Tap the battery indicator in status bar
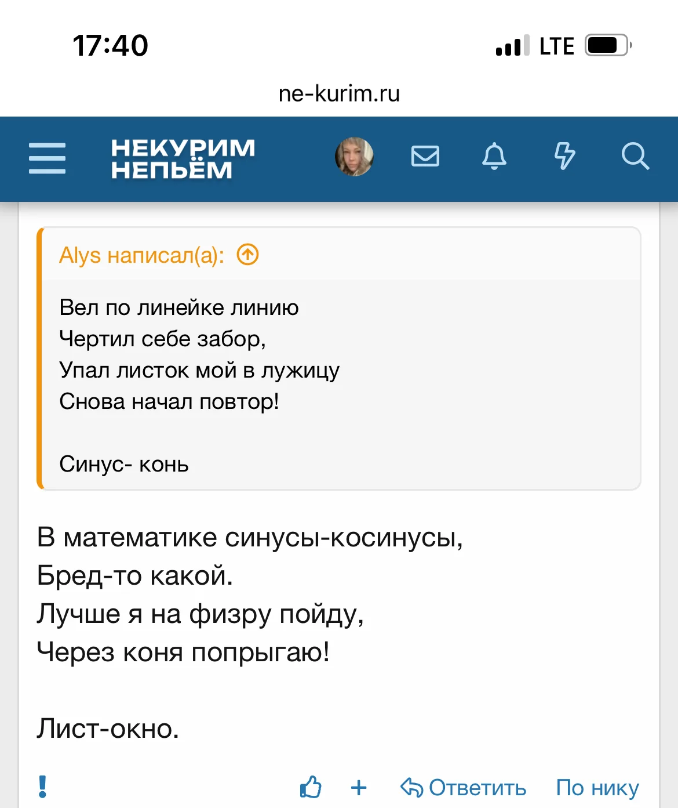678x808 pixels. [x=607, y=45]
